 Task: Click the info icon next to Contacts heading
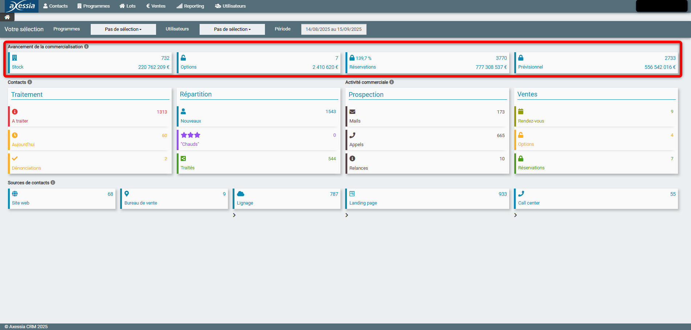tap(30, 82)
